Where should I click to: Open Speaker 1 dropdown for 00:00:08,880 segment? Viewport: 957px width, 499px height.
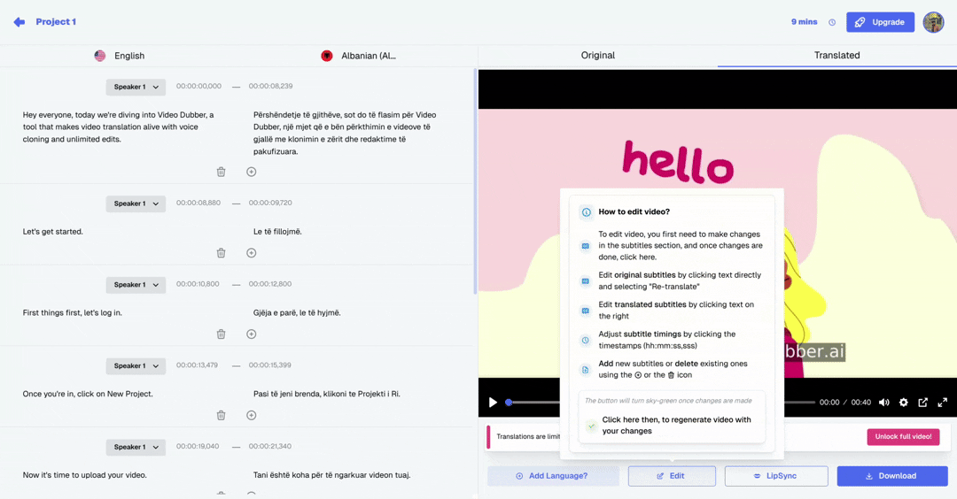[x=136, y=203]
